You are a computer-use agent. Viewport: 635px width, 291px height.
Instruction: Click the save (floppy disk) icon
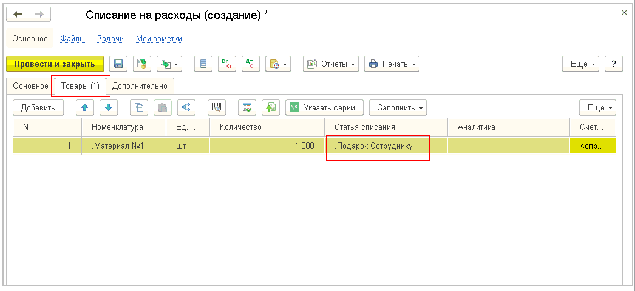(x=119, y=64)
